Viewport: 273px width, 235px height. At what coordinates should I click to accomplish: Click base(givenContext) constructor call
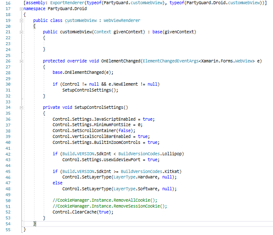[x=174, y=32]
